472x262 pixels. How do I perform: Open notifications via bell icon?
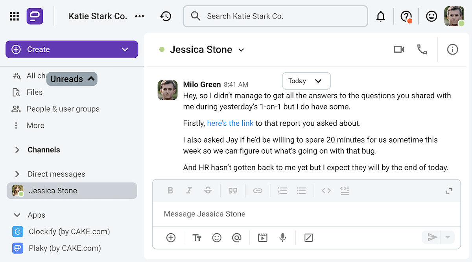point(381,16)
